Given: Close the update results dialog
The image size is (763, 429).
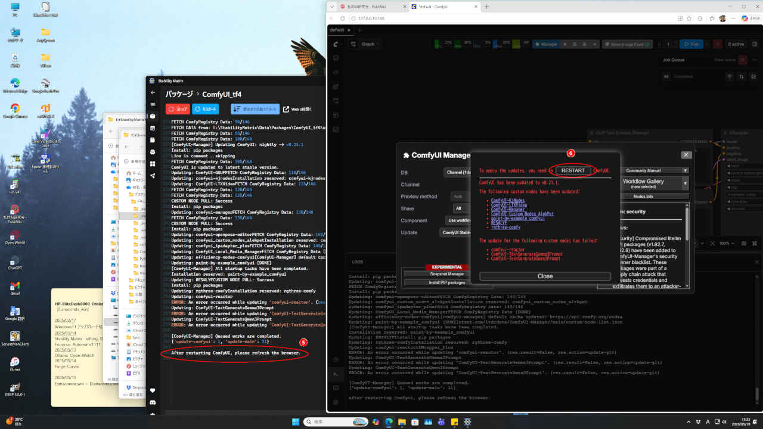Looking at the screenshot, I should tap(545, 276).
